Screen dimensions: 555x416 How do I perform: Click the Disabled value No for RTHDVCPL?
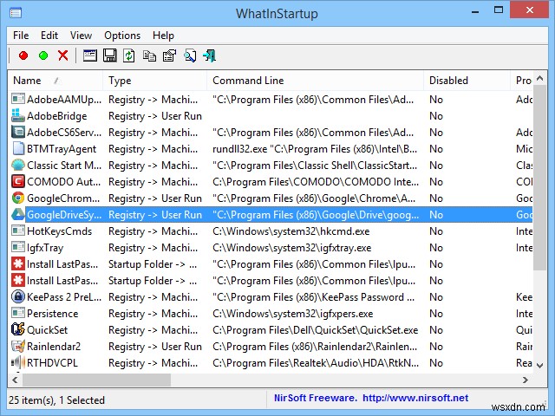pos(436,363)
